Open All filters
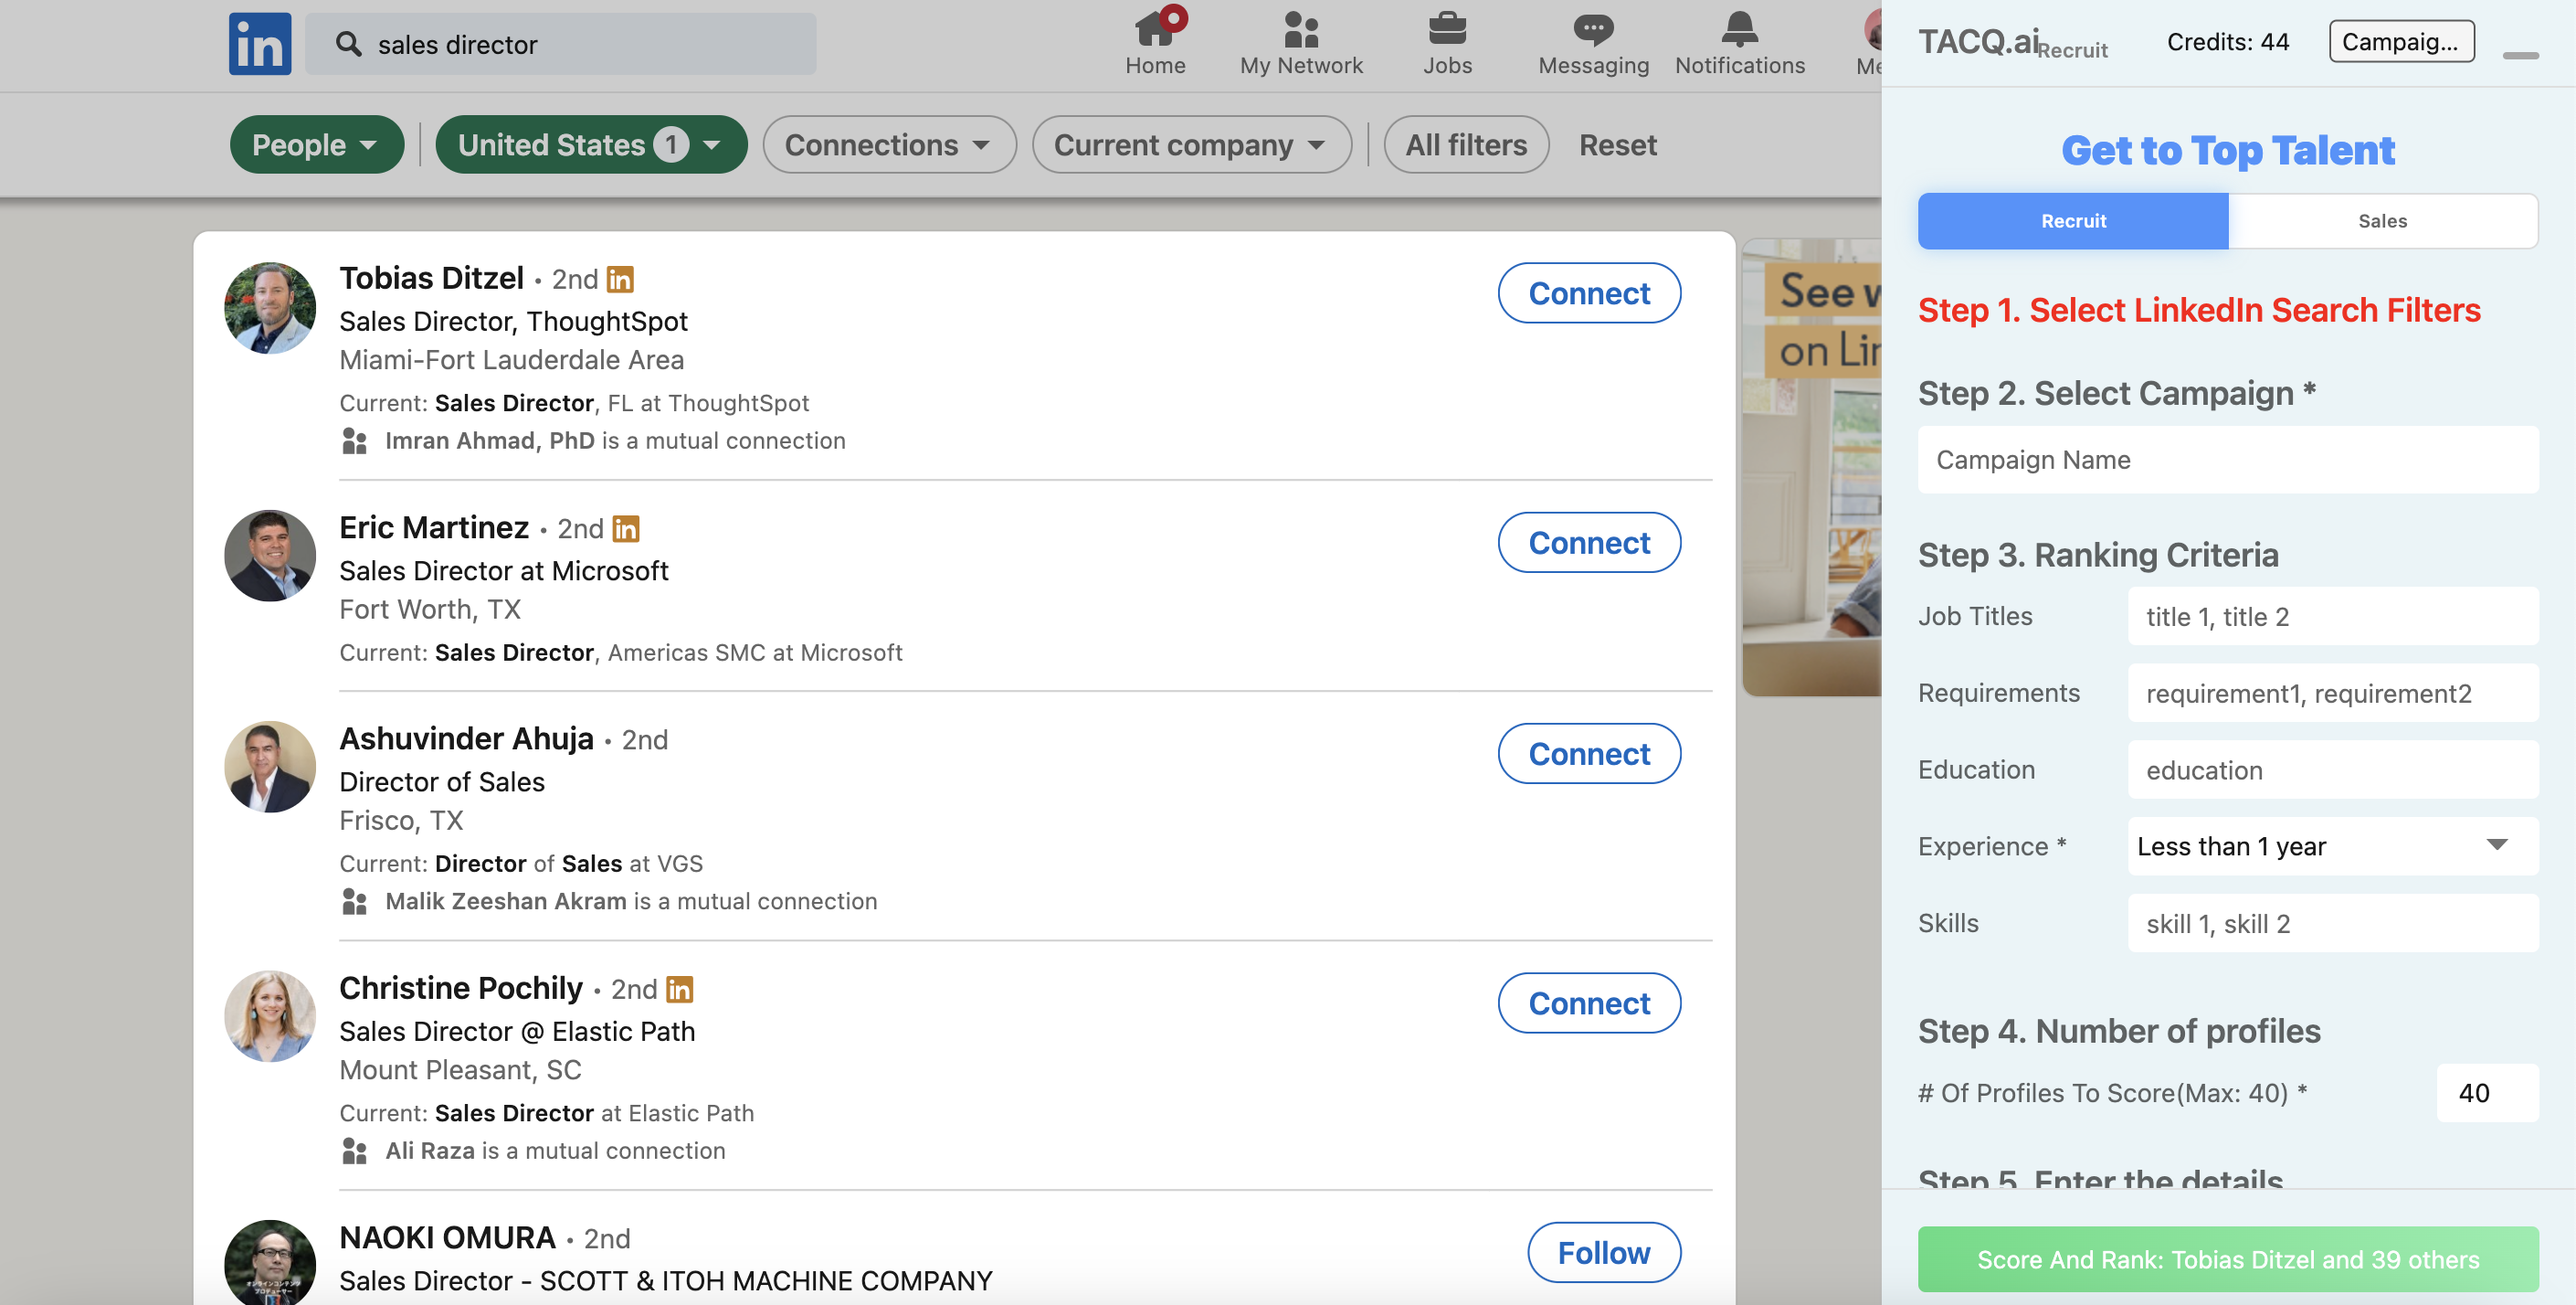The width and height of the screenshot is (2576, 1305). tap(1466, 145)
